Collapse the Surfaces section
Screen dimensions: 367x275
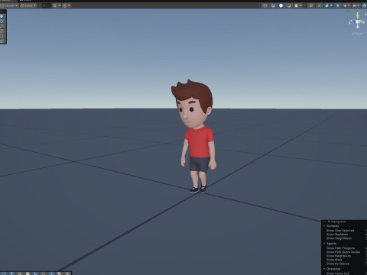click(x=324, y=226)
